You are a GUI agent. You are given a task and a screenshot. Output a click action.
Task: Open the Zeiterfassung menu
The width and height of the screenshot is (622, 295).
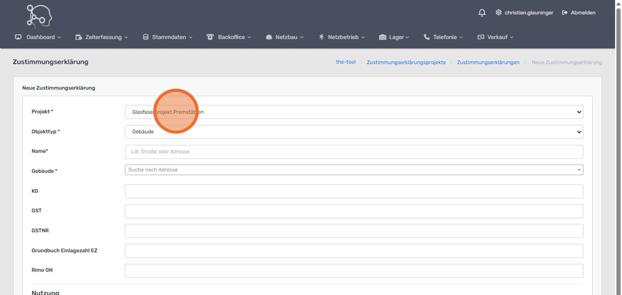pyautogui.click(x=103, y=37)
